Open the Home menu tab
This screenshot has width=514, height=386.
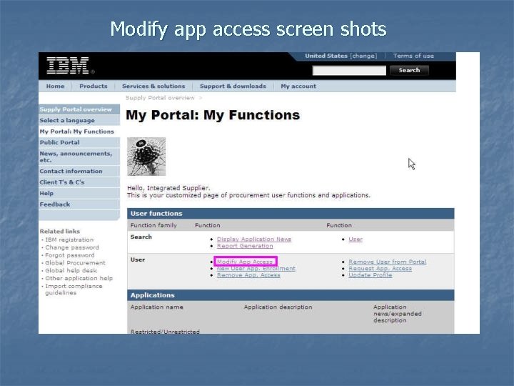(55, 86)
